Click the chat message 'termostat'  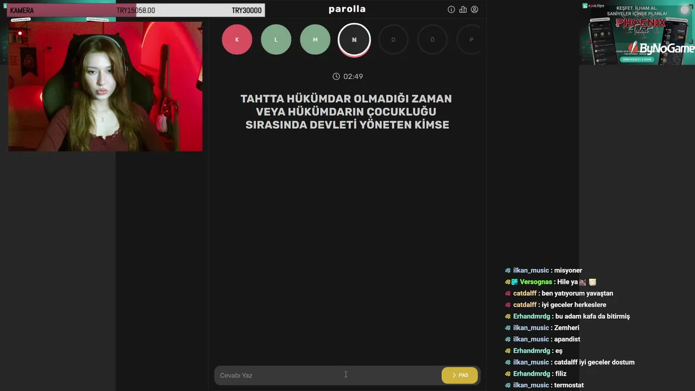point(569,385)
